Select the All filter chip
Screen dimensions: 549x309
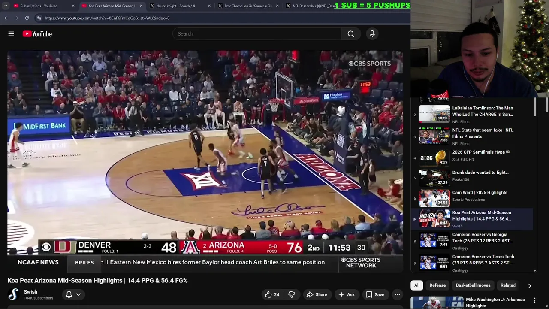(x=417, y=285)
